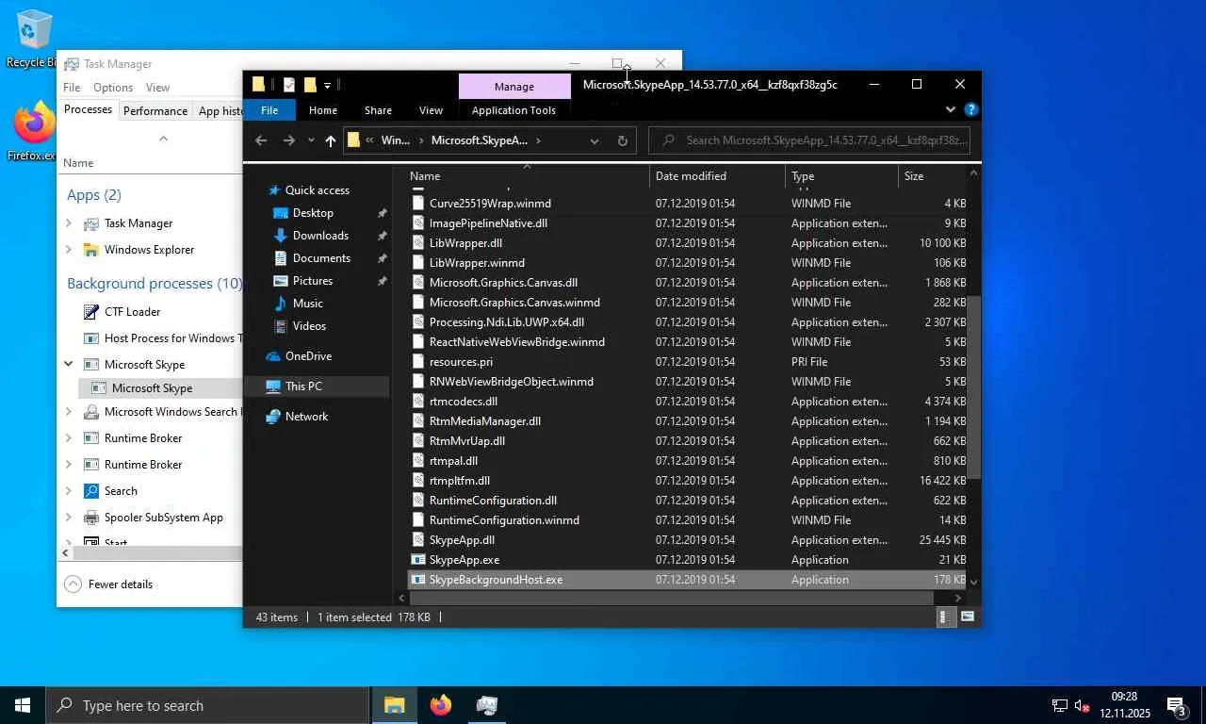The height and width of the screenshot is (724, 1206).
Task: Expand the Task Manager process group
Action: (x=69, y=223)
